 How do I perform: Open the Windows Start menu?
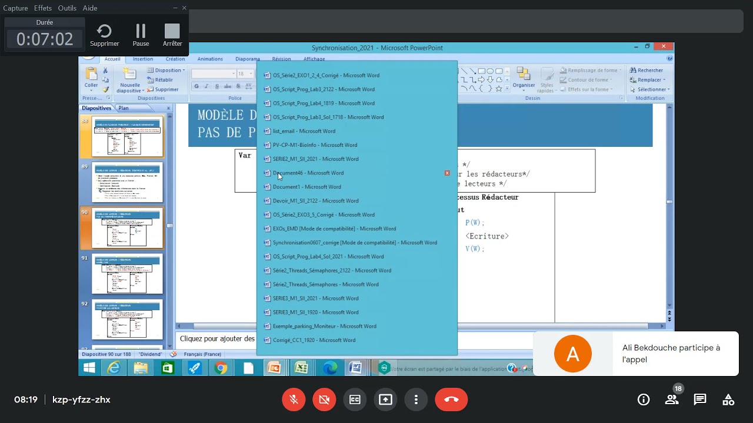click(x=89, y=368)
